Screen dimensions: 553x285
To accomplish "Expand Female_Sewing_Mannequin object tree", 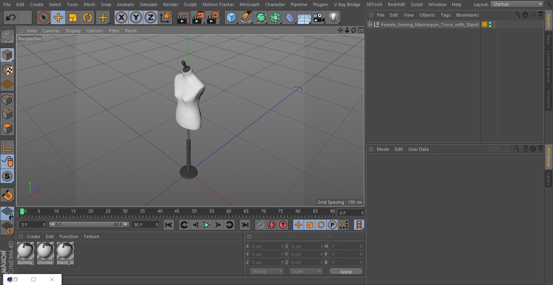I will point(370,25).
